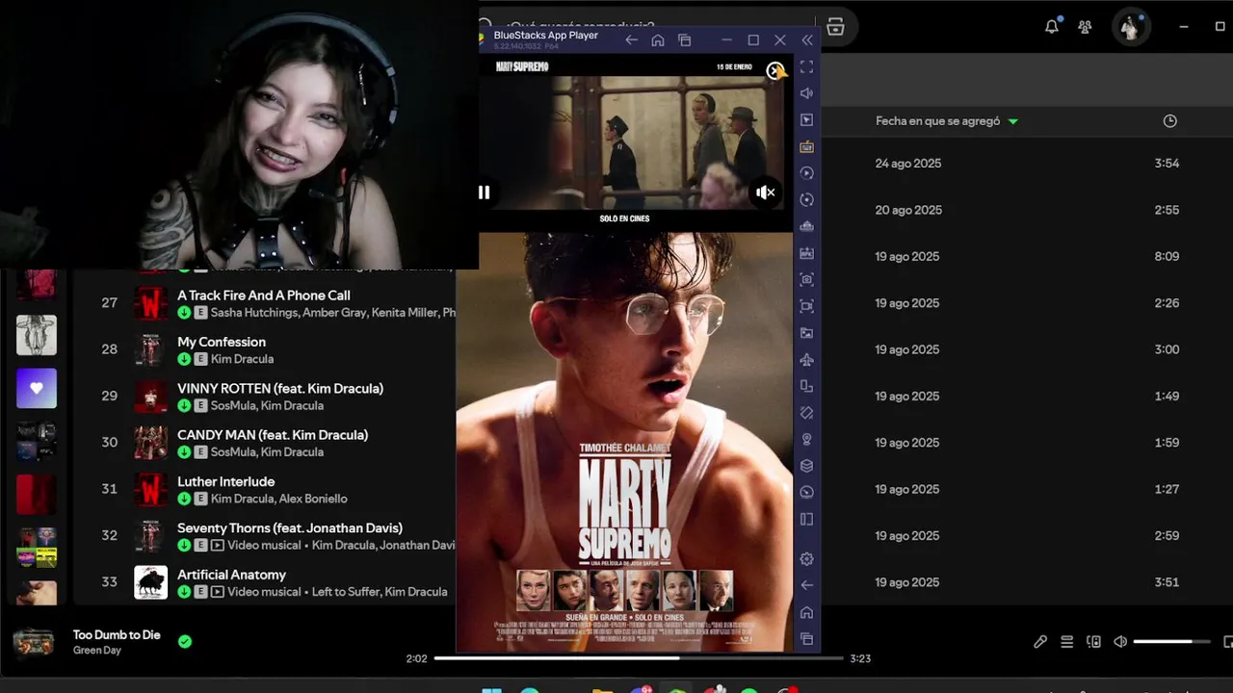
Task: Pause the ad video in BlueStacks
Action: (484, 192)
